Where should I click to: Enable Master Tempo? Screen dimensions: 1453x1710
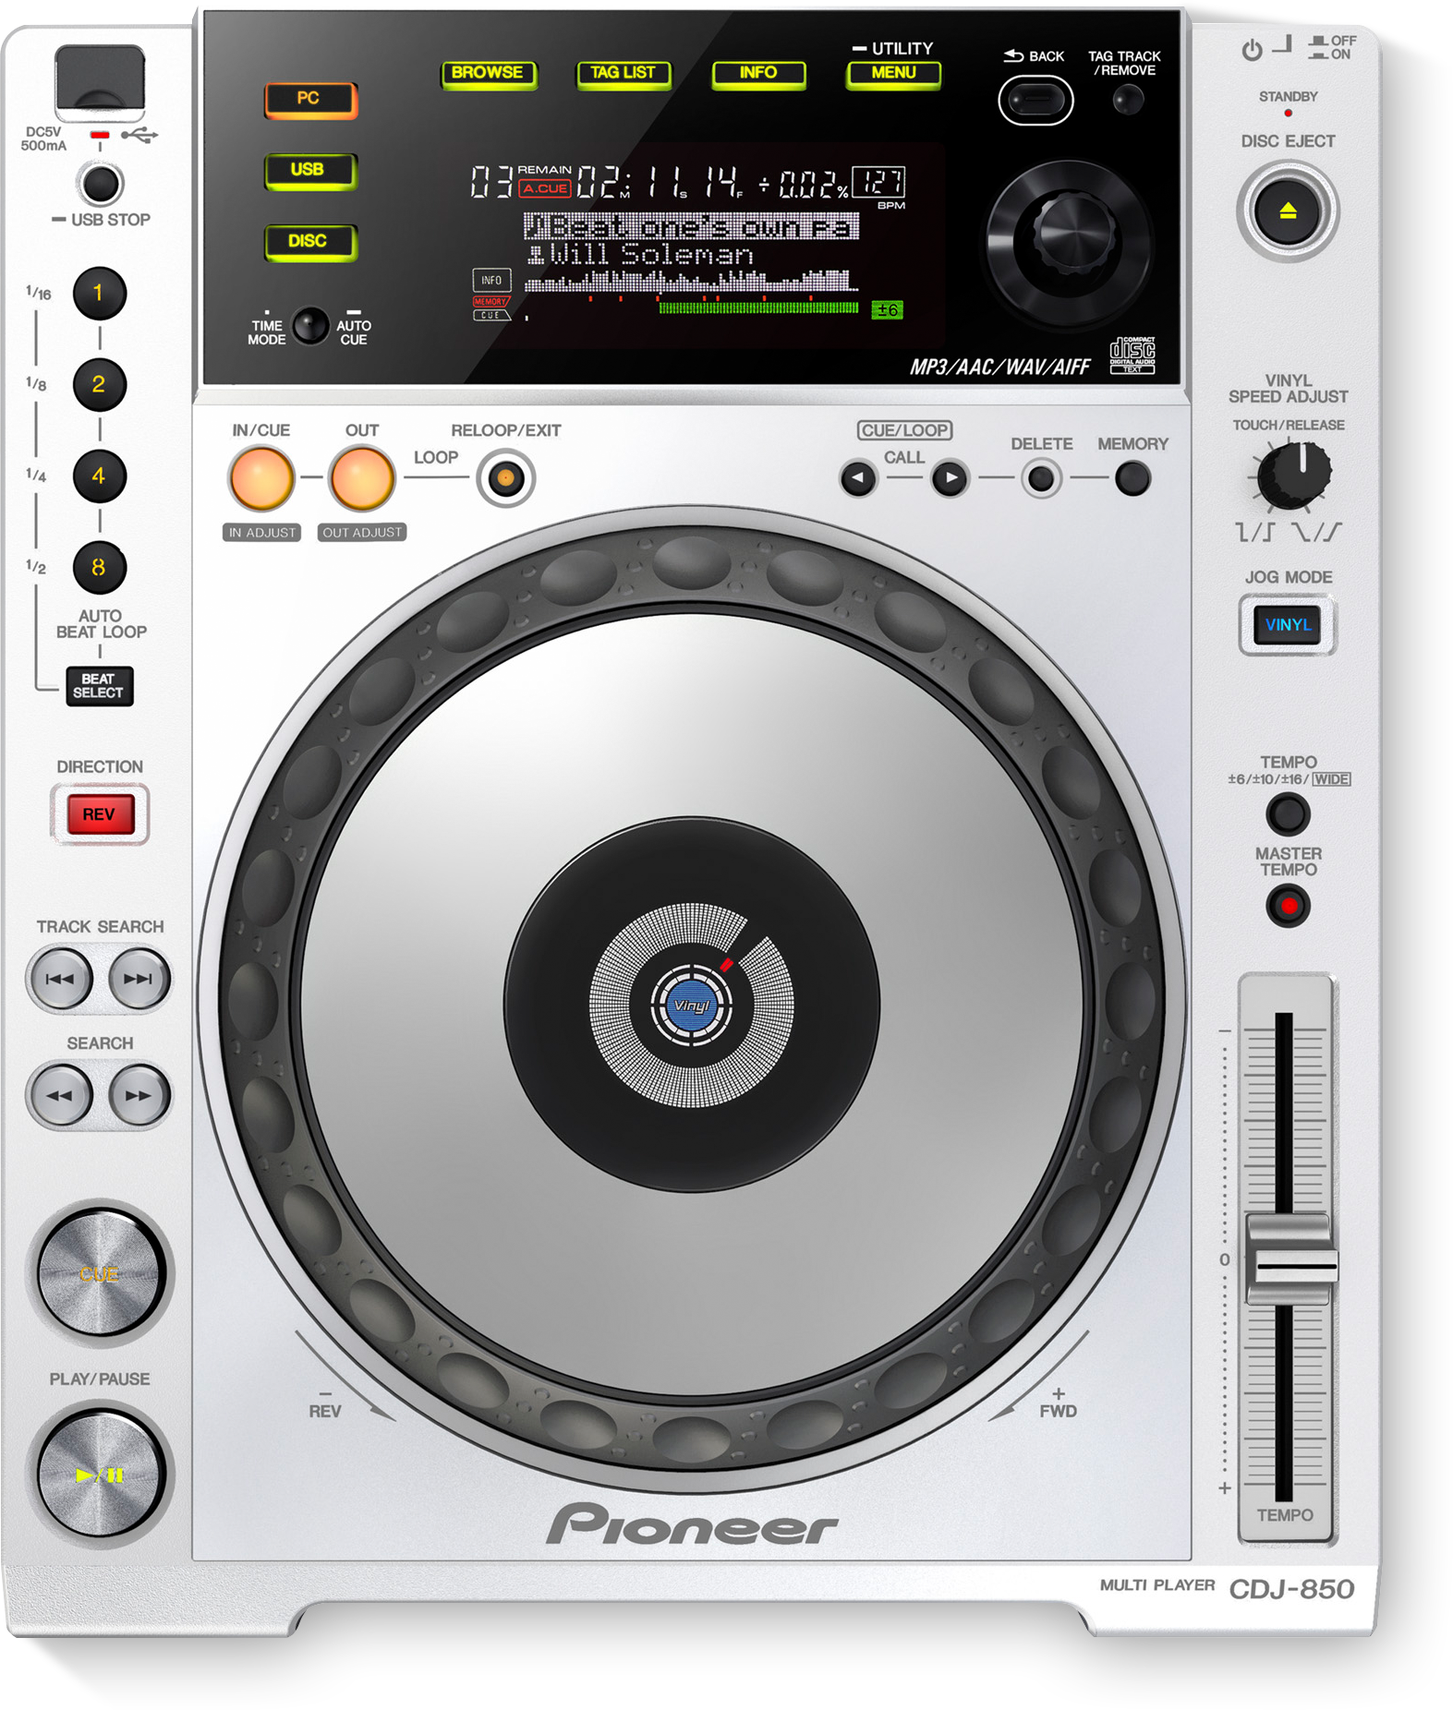[1288, 906]
